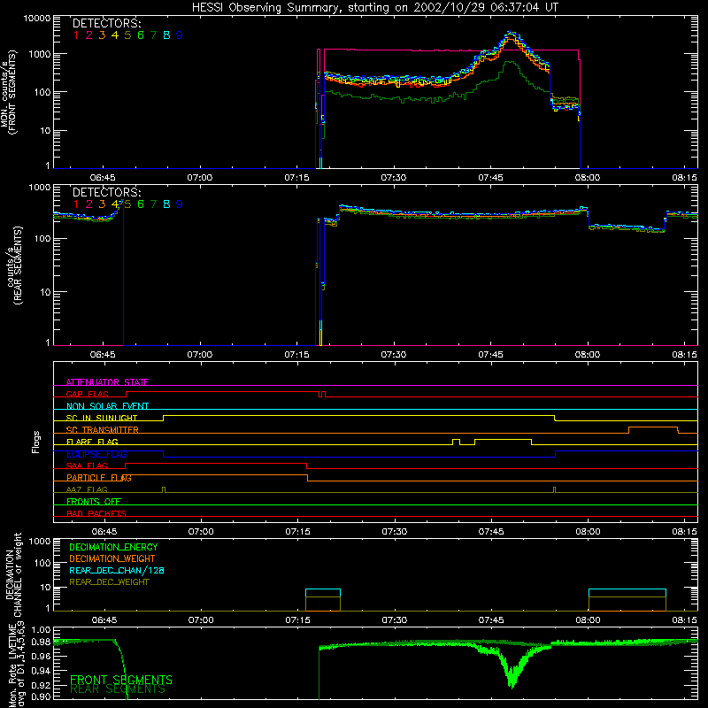
Task: Click DETECTORS: label in front segments plot
Action: pyautogui.click(x=107, y=24)
